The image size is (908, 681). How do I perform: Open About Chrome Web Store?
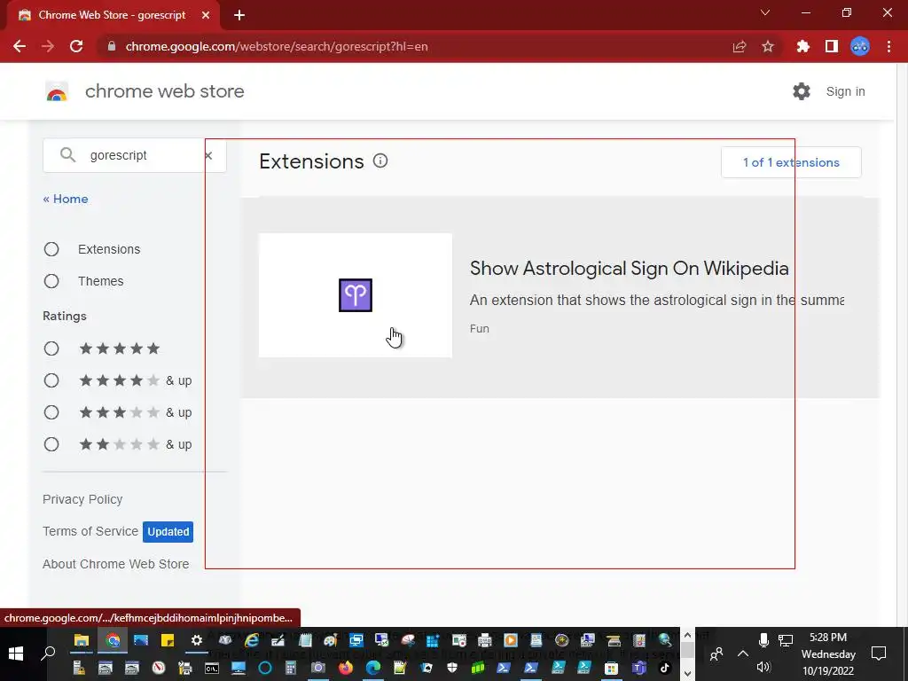point(116,564)
